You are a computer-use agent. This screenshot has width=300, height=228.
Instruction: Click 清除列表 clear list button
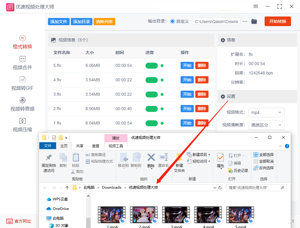104,22
